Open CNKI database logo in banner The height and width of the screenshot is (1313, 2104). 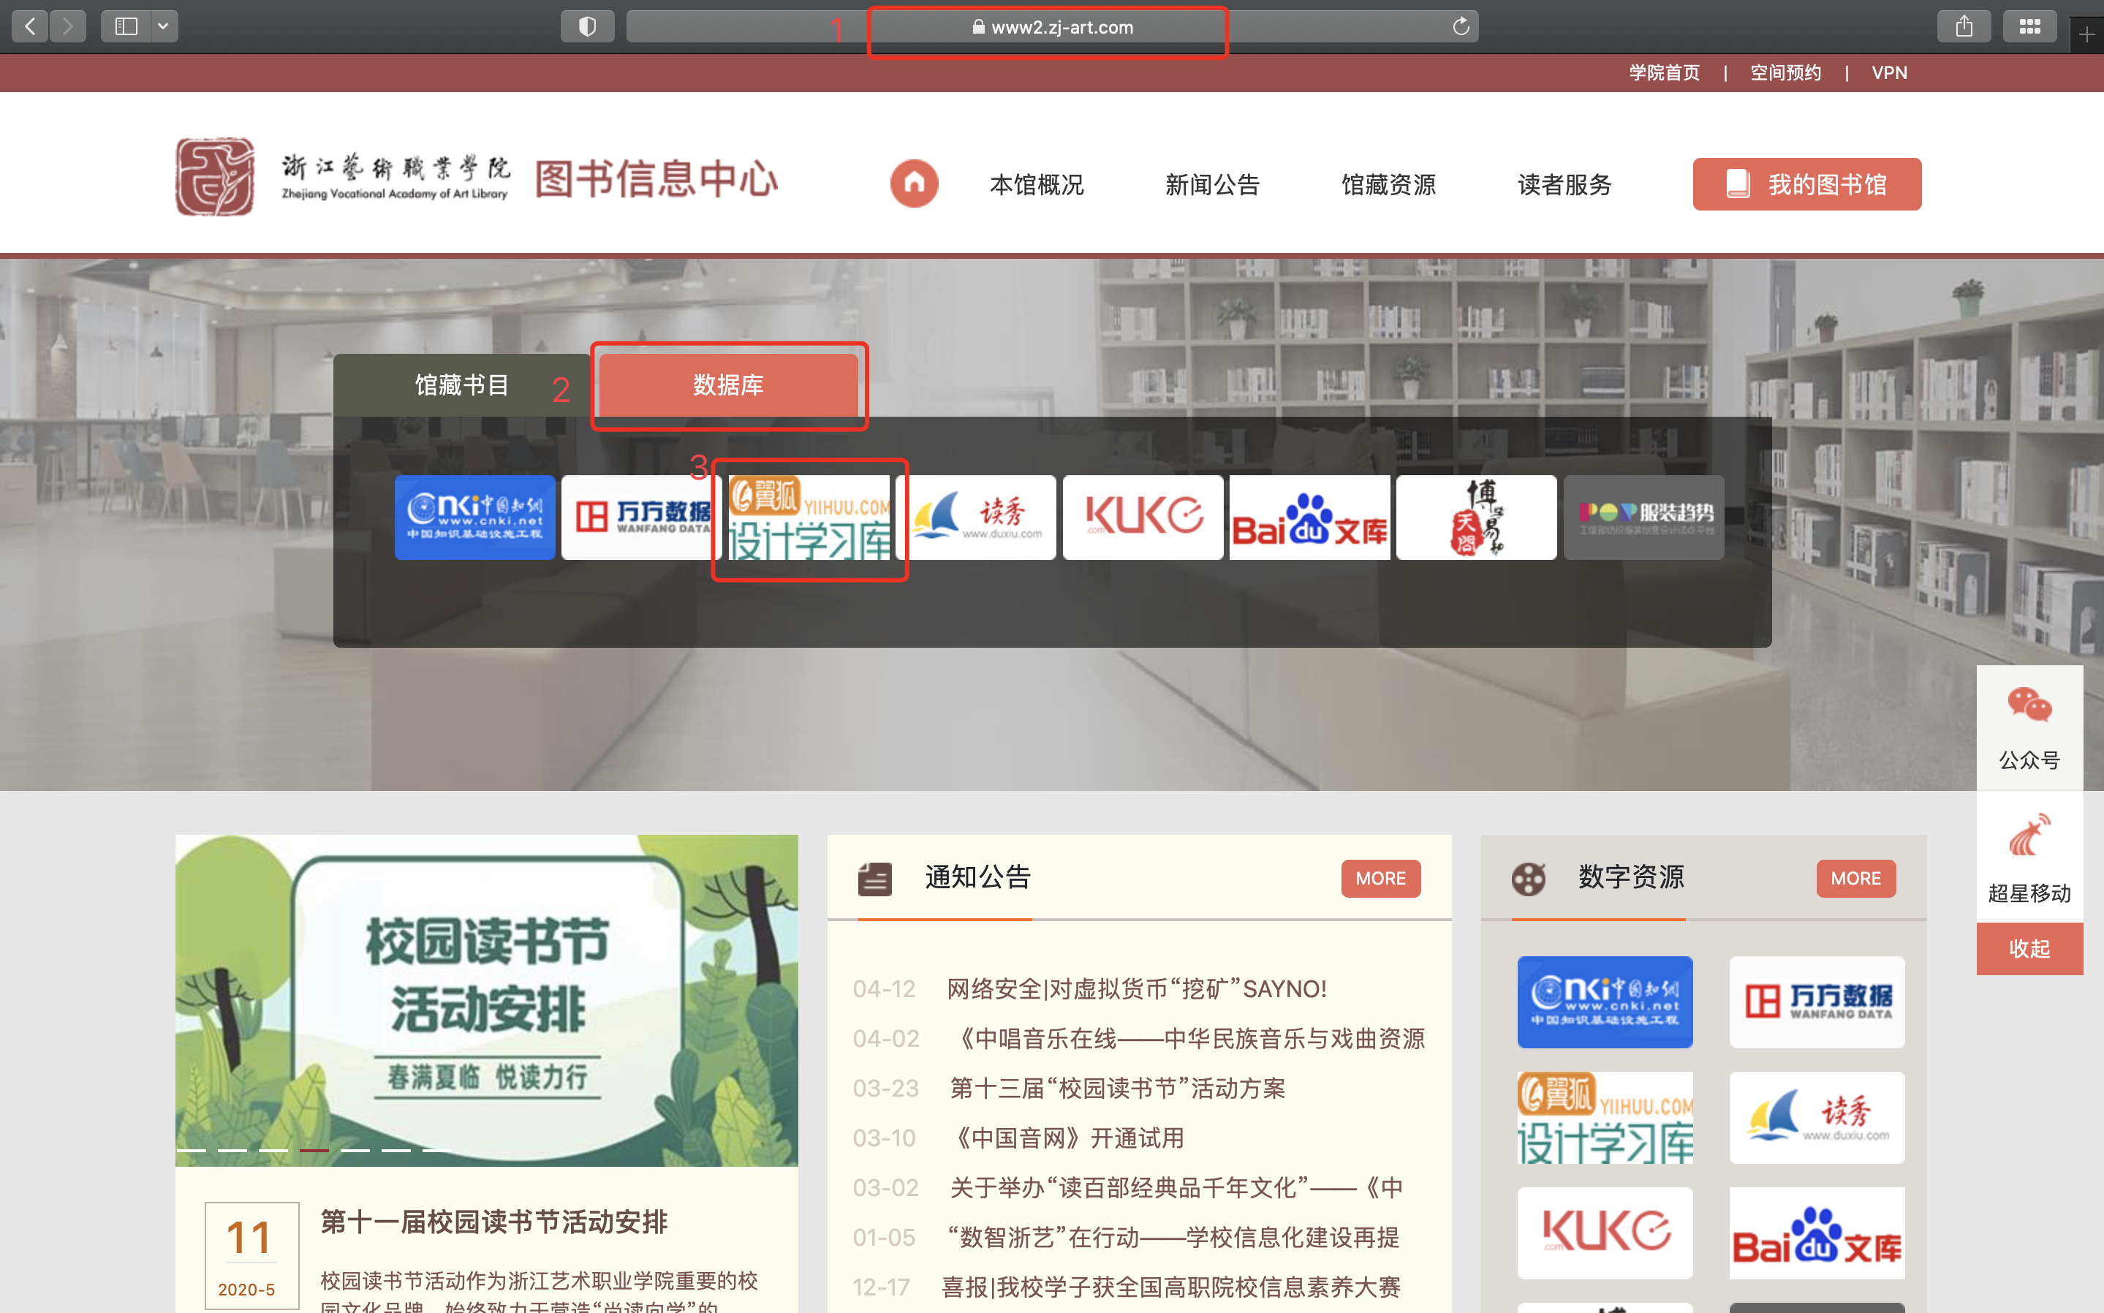(474, 517)
